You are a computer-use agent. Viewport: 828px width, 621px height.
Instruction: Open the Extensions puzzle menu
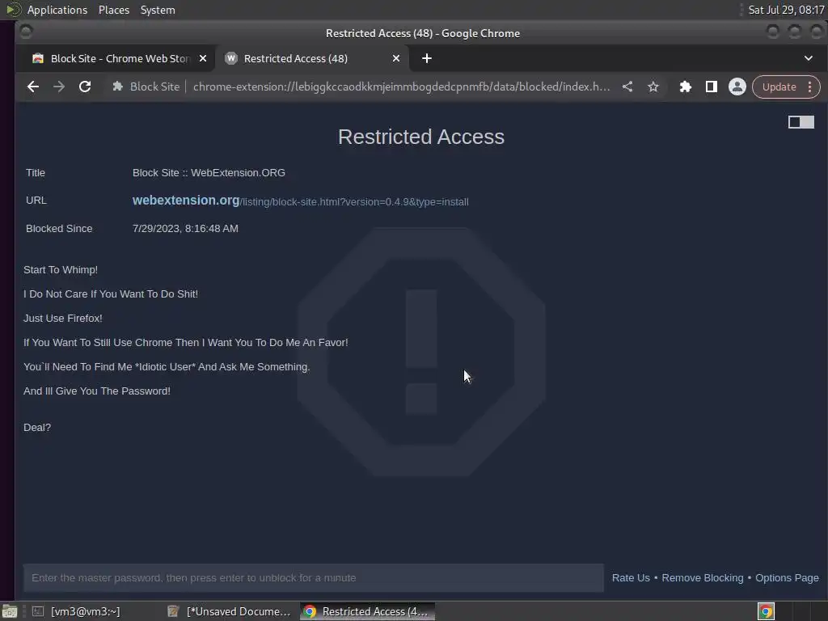[686, 87]
